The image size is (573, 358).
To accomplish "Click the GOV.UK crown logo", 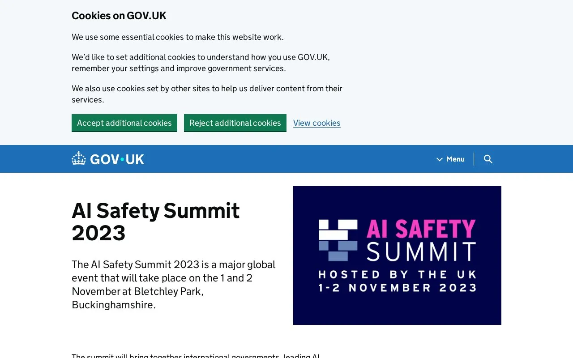I will coord(108,159).
